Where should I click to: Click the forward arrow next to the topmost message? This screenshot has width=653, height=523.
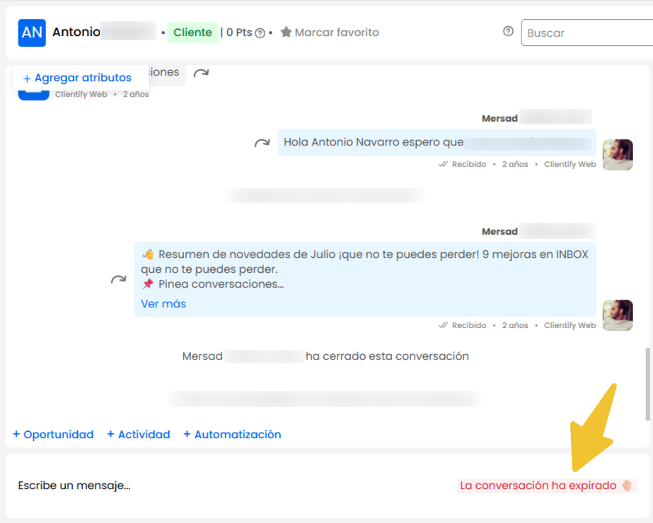click(201, 73)
